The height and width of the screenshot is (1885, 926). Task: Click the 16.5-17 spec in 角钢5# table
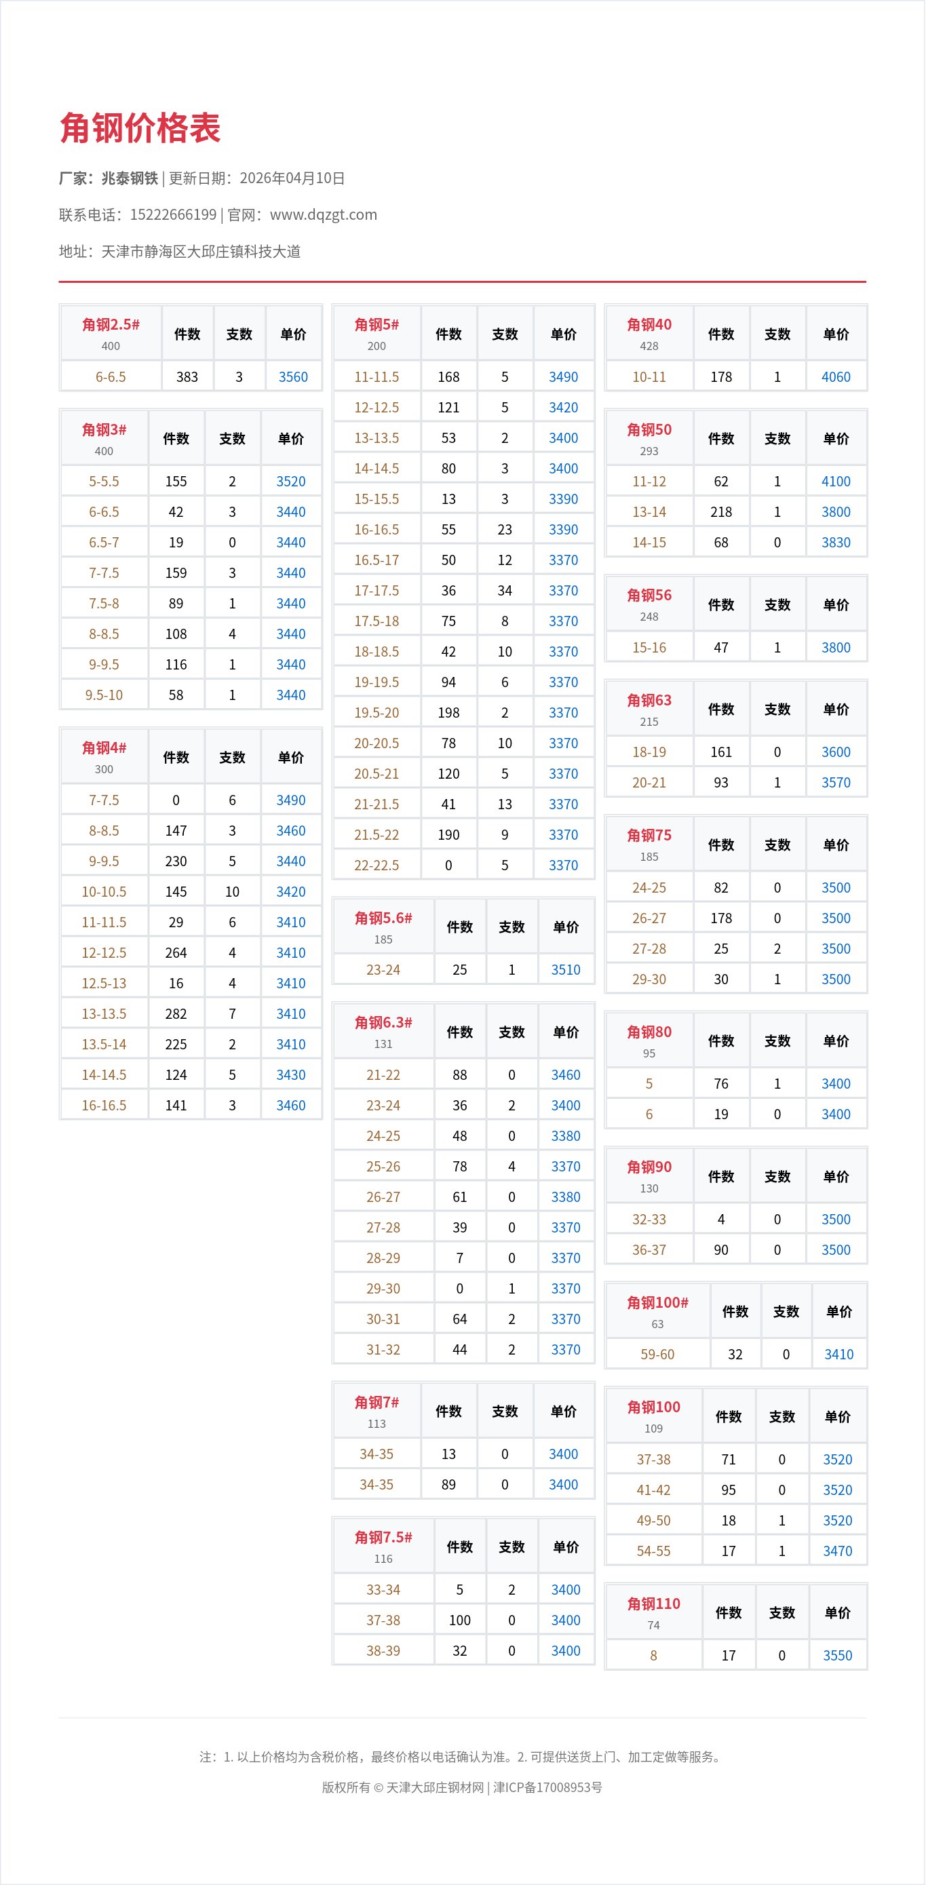377,560
